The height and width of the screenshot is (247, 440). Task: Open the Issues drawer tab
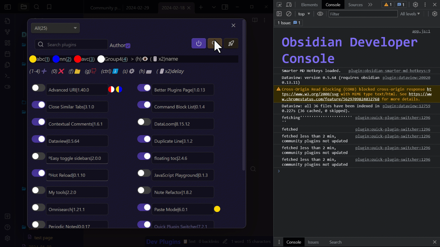313,242
